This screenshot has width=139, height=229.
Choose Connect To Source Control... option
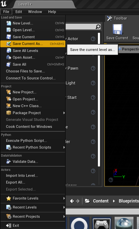coord(33,78)
